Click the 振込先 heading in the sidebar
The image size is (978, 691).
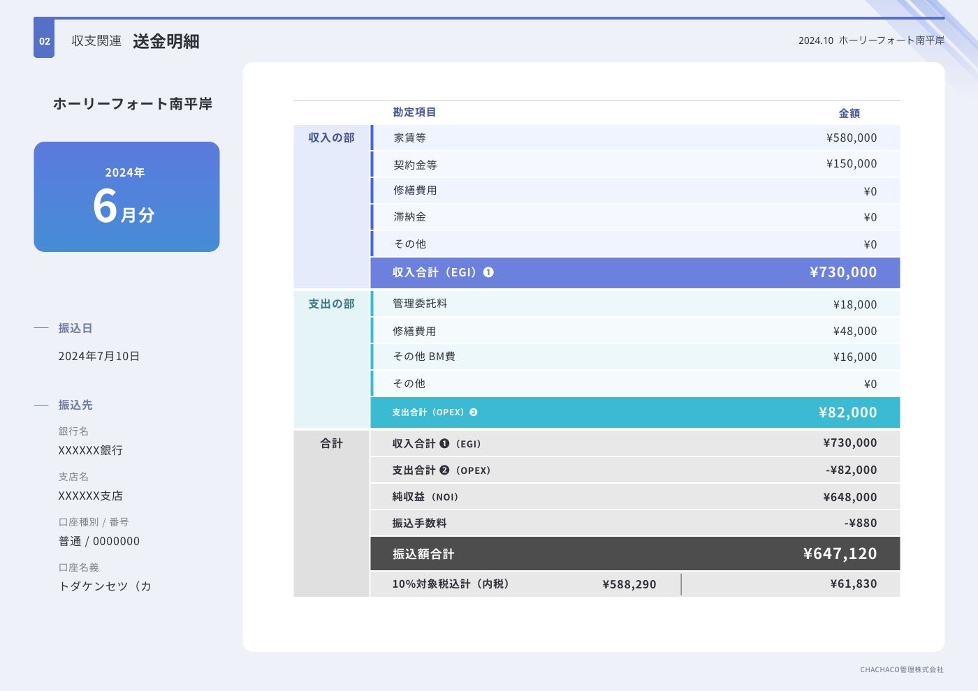click(x=75, y=405)
